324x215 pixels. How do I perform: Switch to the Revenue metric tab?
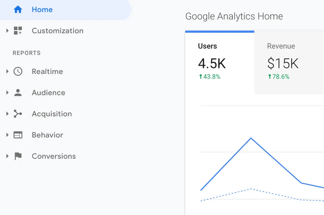tap(289, 62)
